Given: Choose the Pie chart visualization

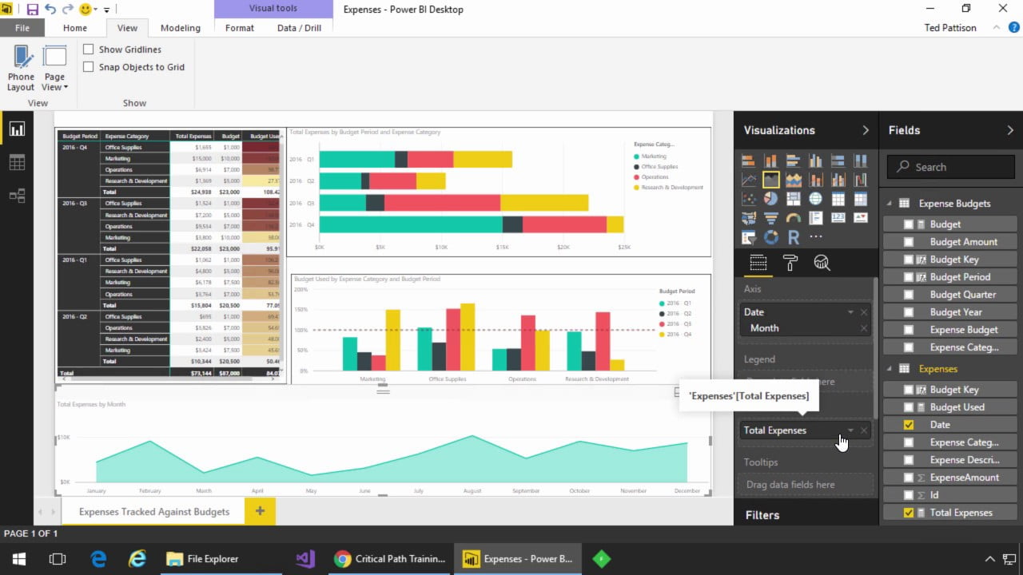Looking at the screenshot, I should pyautogui.click(x=771, y=199).
